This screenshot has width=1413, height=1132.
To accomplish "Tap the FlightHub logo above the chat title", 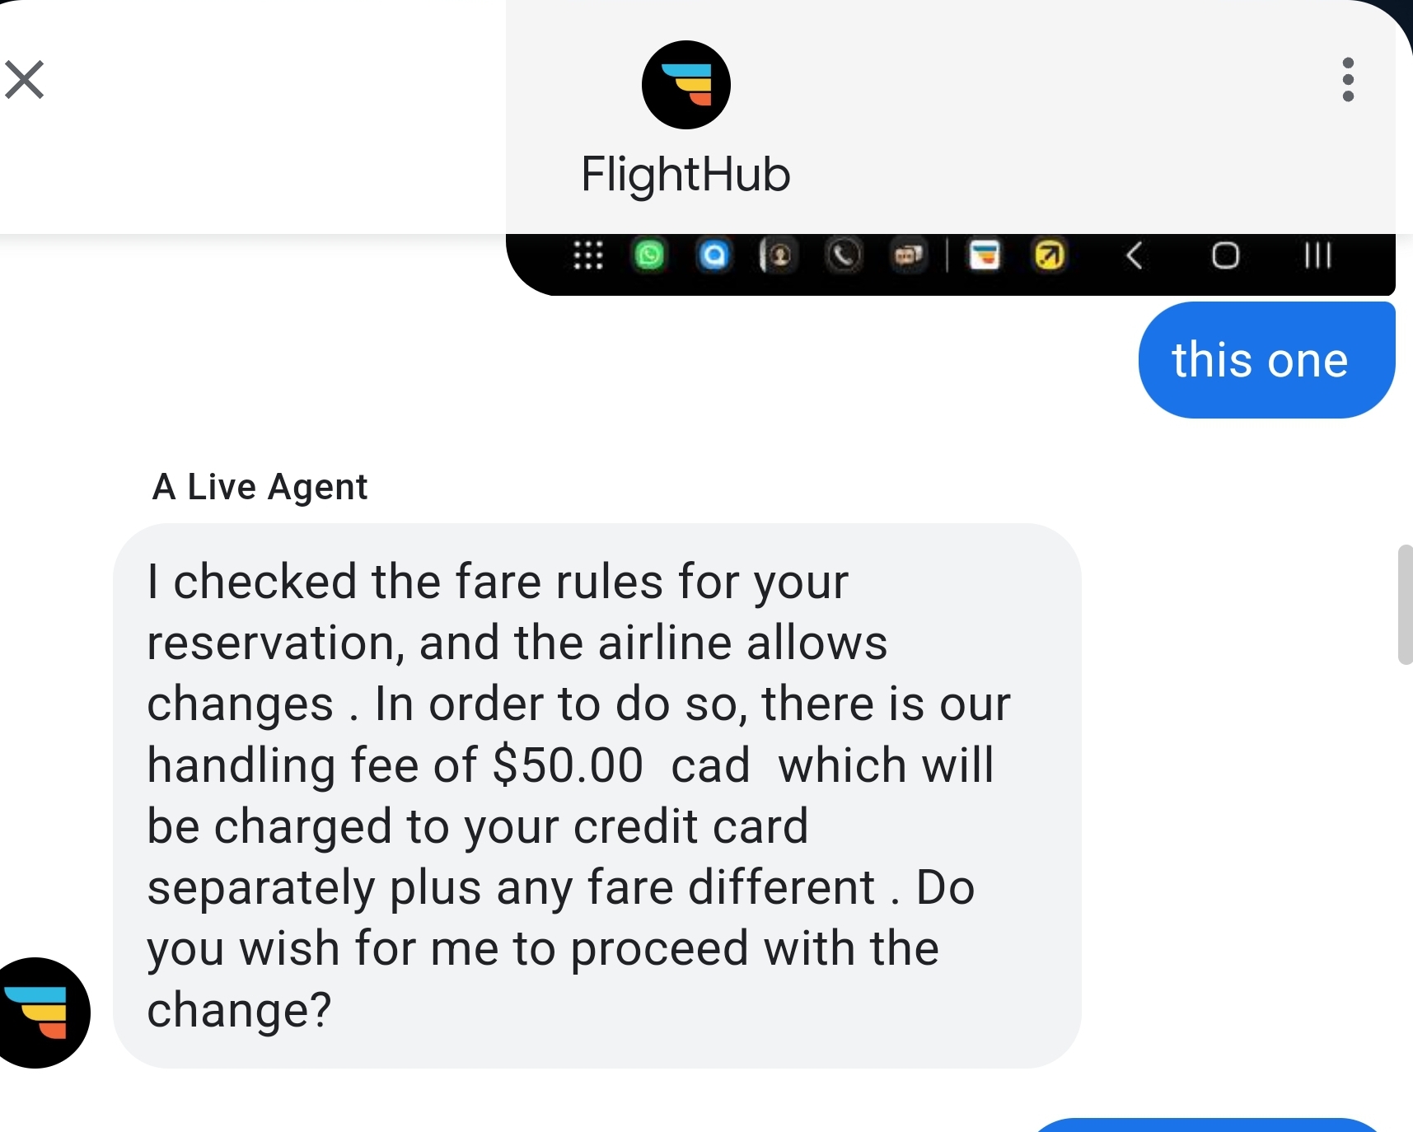I will pyautogui.click(x=685, y=84).
